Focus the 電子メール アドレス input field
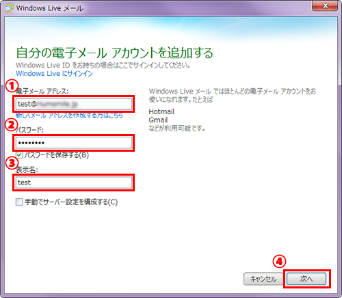The width and height of the screenshot is (342, 298). click(74, 104)
